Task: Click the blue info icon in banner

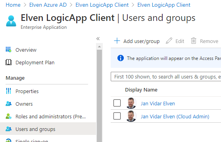Action: point(121,58)
